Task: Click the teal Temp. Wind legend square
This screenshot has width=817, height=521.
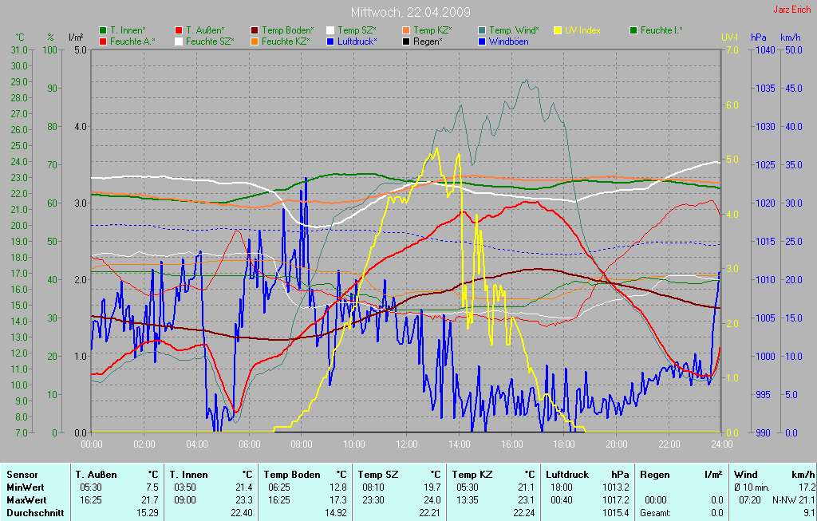Action: pos(482,30)
